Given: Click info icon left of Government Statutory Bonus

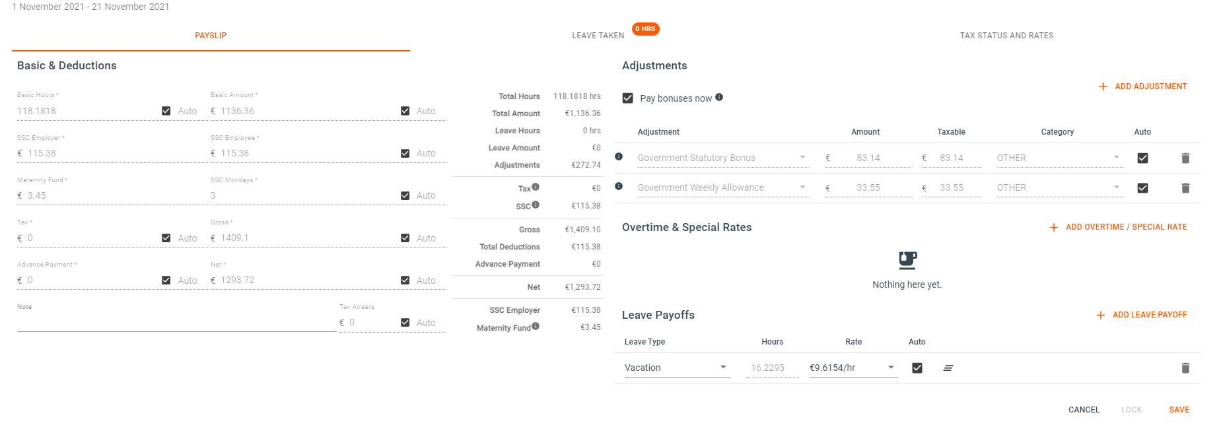Looking at the screenshot, I should pyautogui.click(x=619, y=156).
